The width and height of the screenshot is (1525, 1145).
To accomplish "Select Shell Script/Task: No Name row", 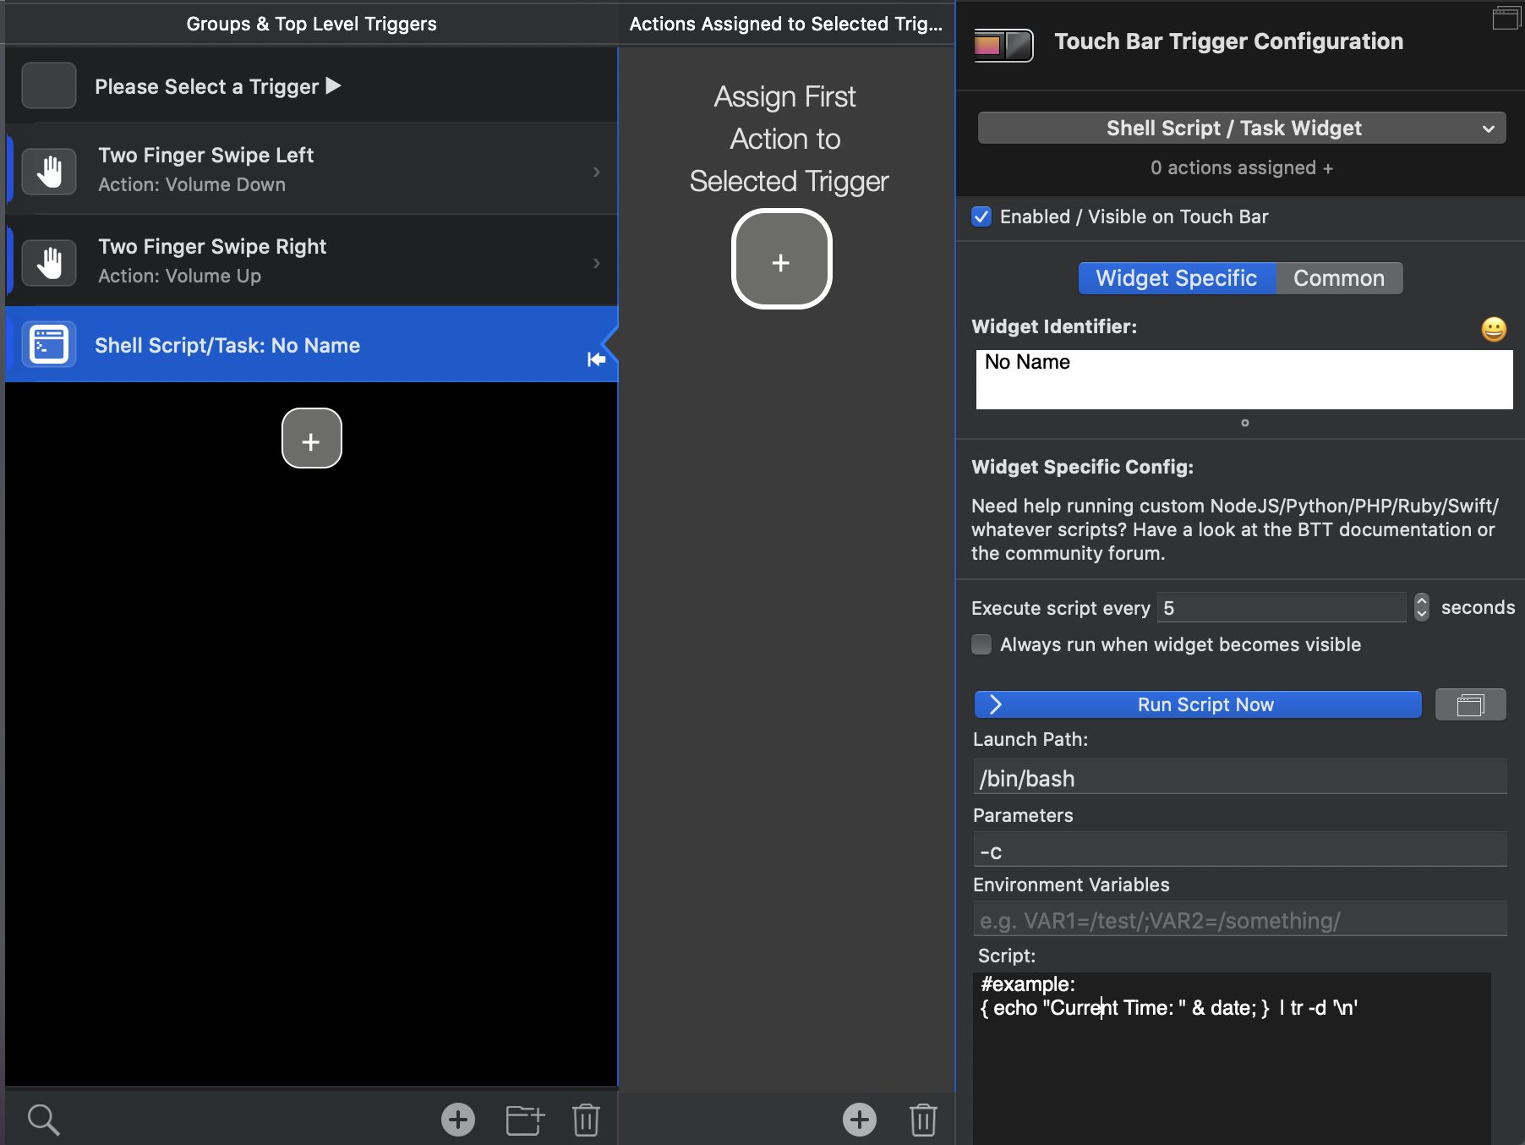I will [311, 344].
